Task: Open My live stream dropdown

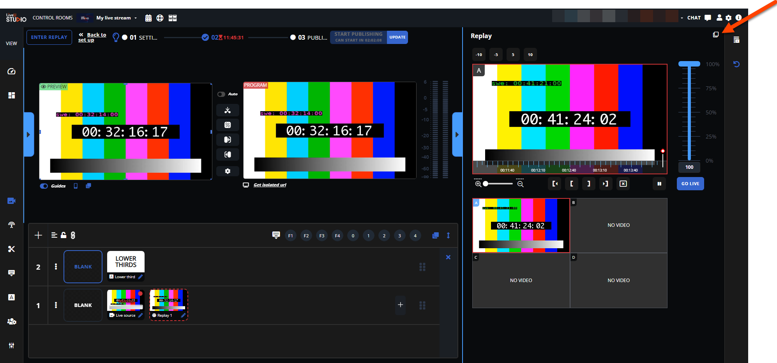Action: coord(117,18)
